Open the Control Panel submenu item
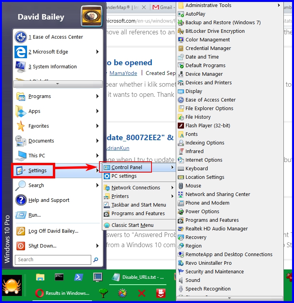The height and width of the screenshot is (303, 294). pyautogui.click(x=139, y=168)
